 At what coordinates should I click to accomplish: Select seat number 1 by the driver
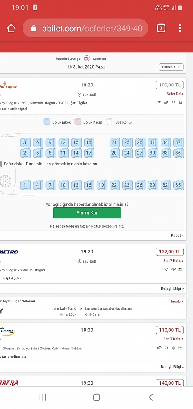(25, 185)
